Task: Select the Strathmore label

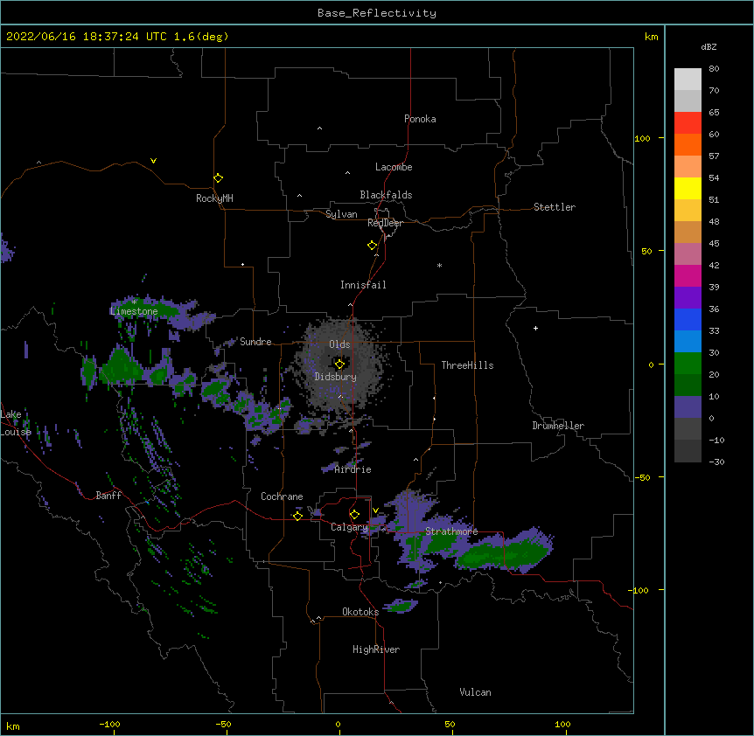Action: click(x=451, y=531)
